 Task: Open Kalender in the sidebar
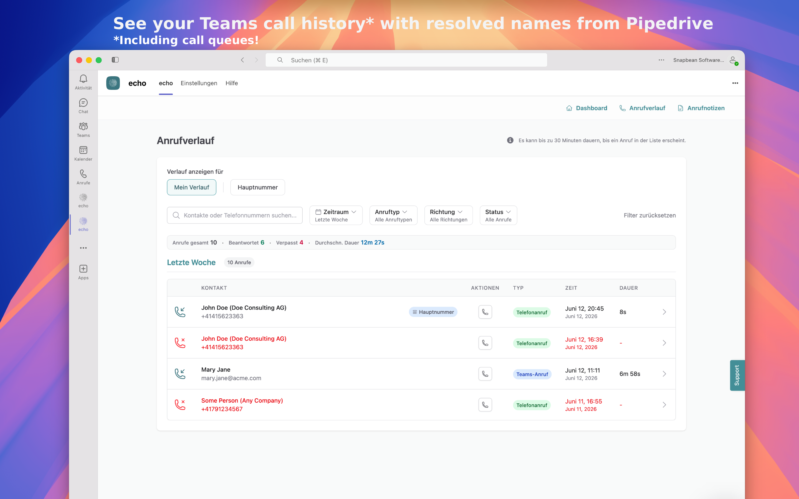click(83, 154)
